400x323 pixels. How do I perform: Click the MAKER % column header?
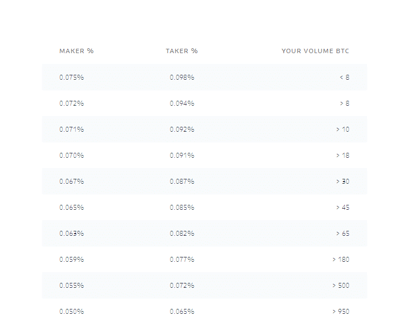click(76, 51)
